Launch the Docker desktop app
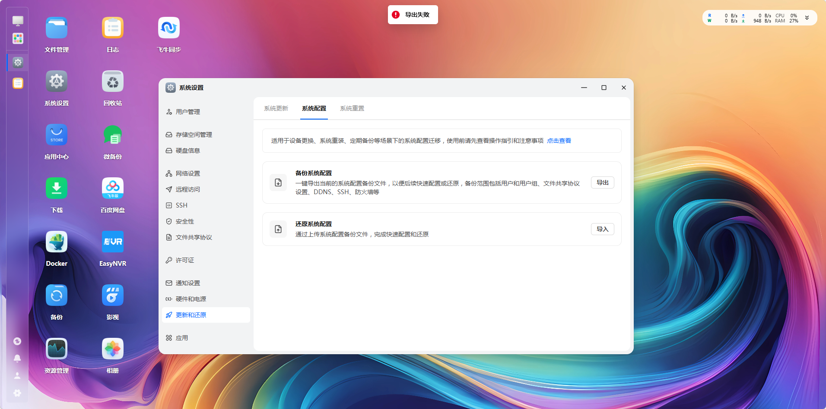Image resolution: width=826 pixels, height=409 pixels. tap(57, 242)
